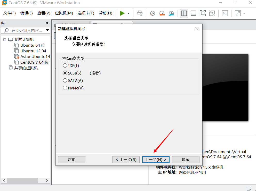Open the stretch guest dropdown arrow

(244, 13)
